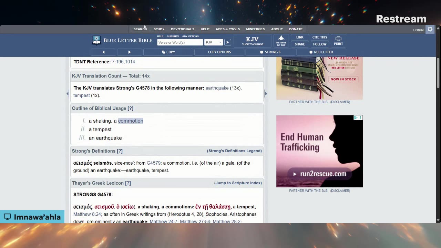This screenshot has height=248, width=441.
Task: Toggle the Red Letter checkbox
Action: pos(311,52)
